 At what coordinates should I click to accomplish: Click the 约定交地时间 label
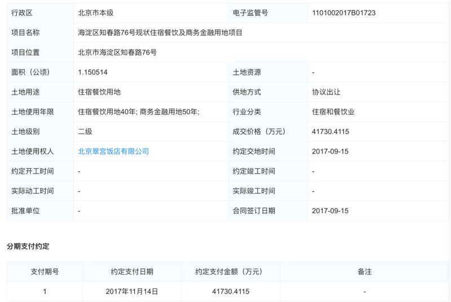click(254, 151)
